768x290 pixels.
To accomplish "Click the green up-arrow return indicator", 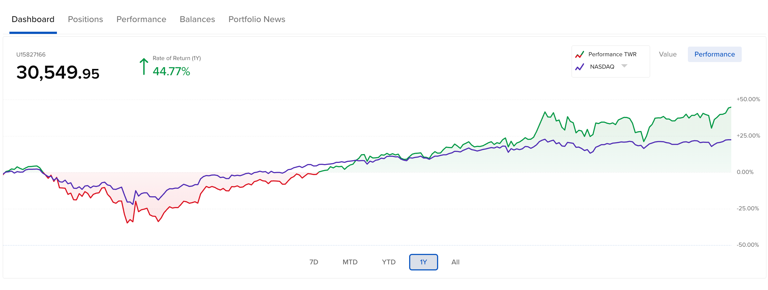I will click(144, 66).
